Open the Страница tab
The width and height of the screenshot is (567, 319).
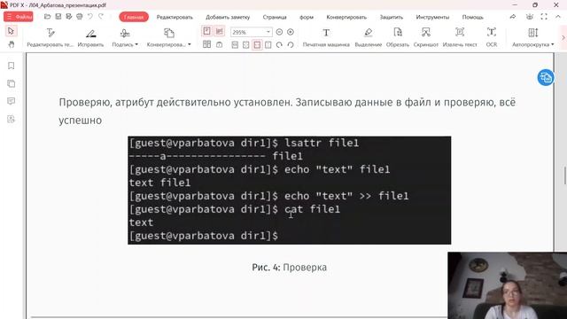coord(275,17)
